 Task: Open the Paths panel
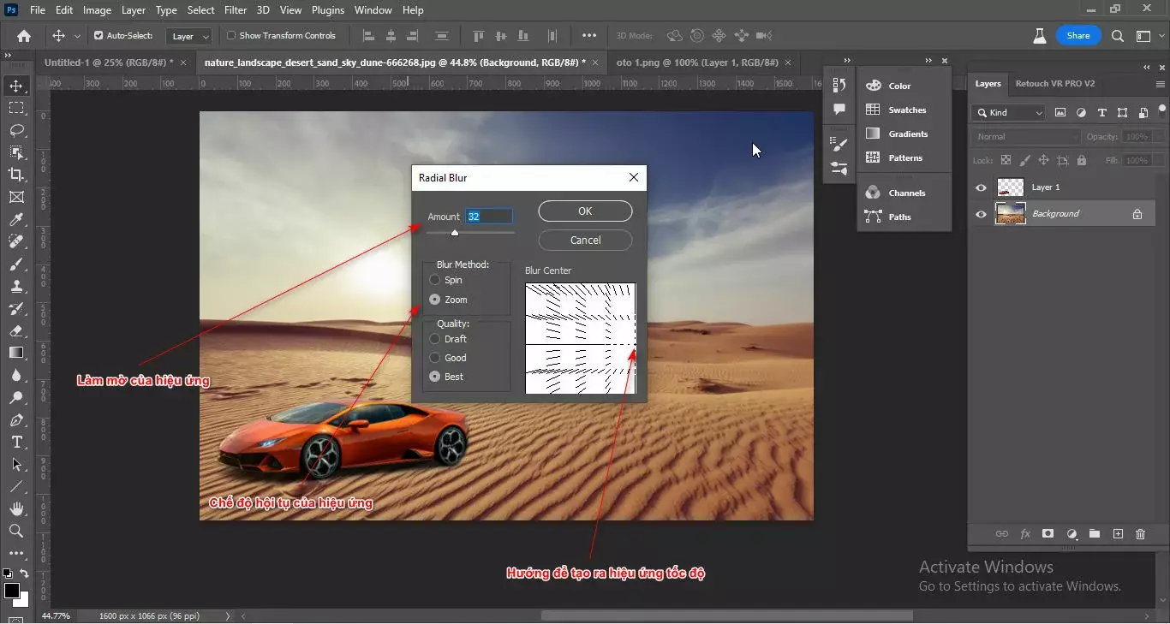900,217
